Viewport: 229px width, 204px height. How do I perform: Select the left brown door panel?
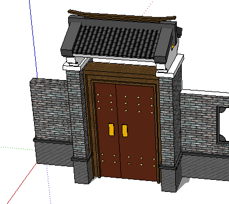108,130
